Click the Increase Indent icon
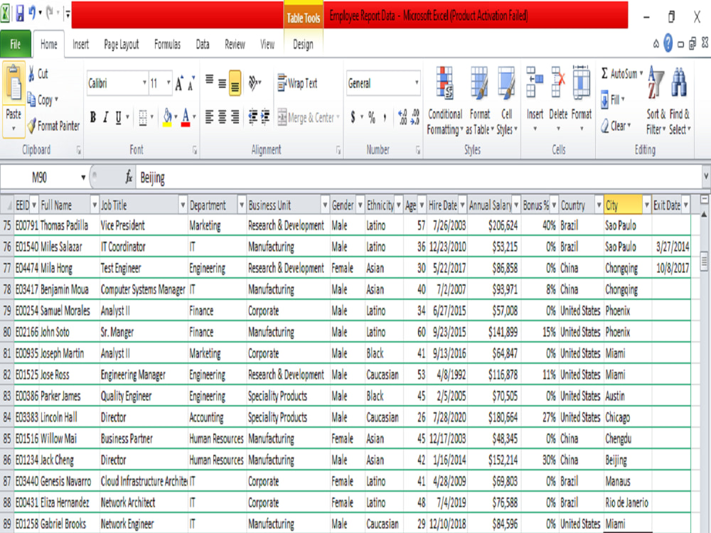 (x=265, y=117)
